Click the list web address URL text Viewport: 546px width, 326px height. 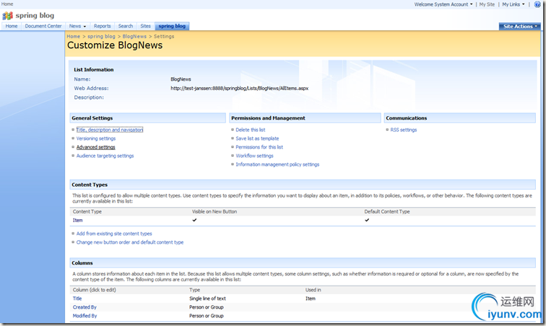[x=240, y=89]
